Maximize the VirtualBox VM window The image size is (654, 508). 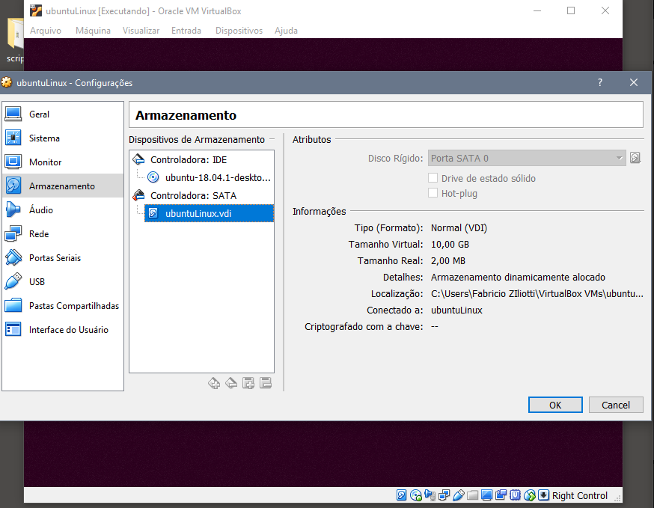point(571,10)
